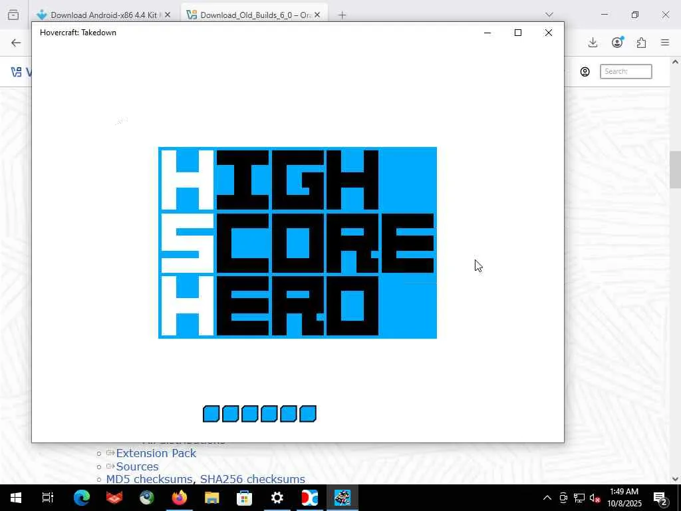Open the user login icon on the web page
The image size is (681, 511).
coord(585,72)
